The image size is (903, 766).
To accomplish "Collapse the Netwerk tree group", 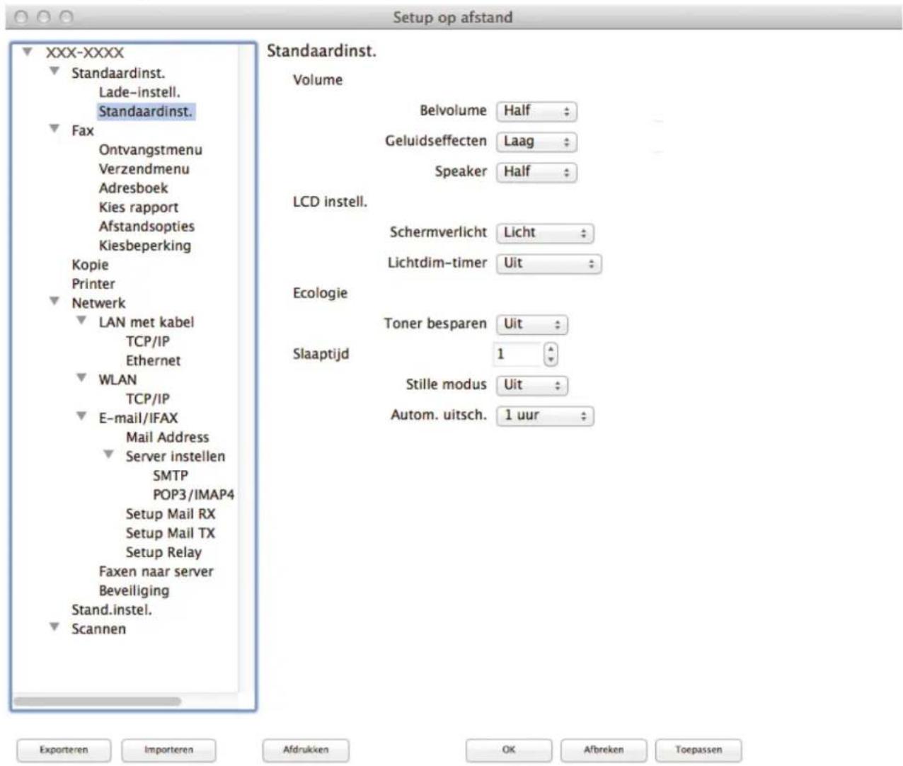I will pos(54,302).
